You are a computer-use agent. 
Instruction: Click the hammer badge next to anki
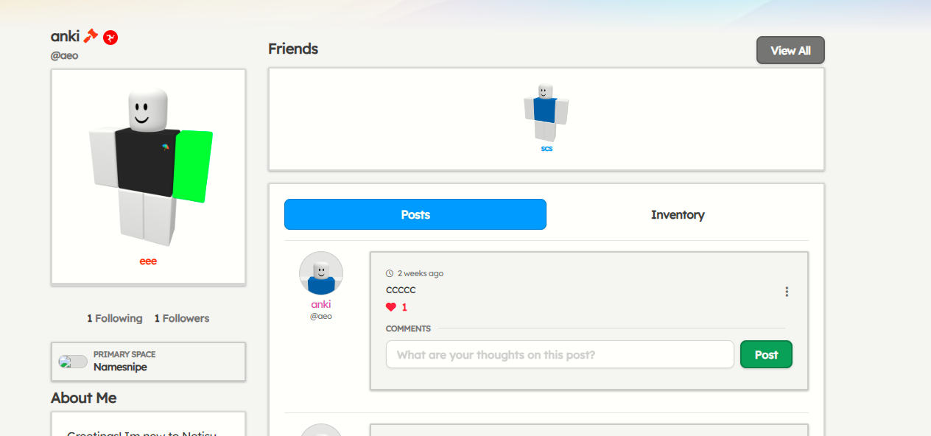[91, 36]
